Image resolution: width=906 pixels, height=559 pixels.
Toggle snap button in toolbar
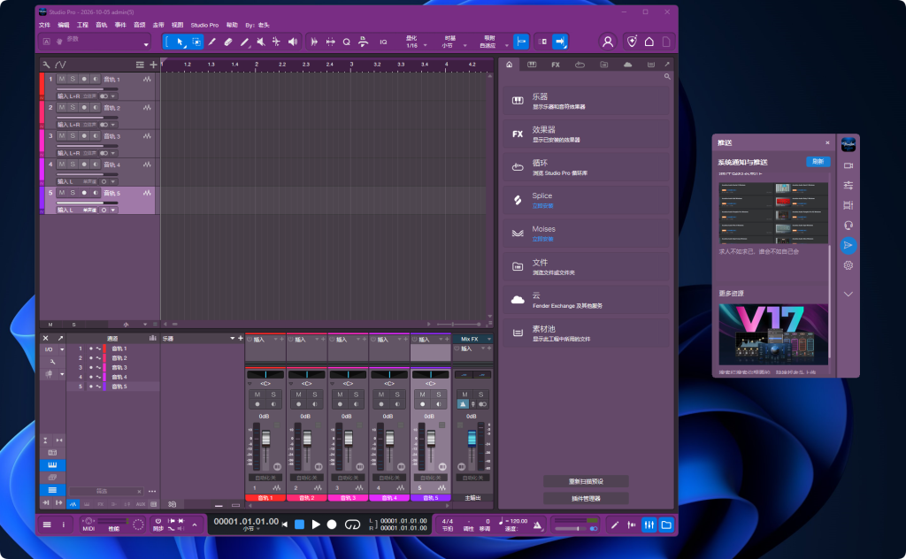521,42
